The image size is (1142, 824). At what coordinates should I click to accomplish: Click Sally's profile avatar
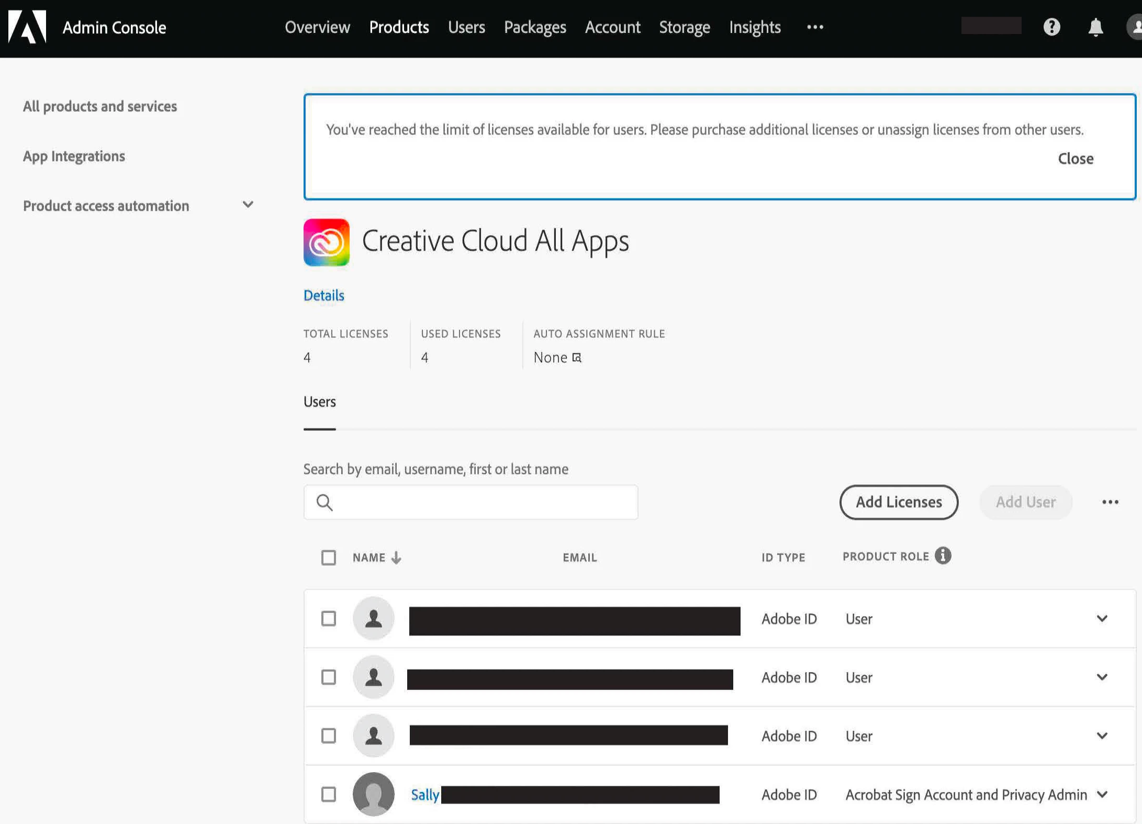pyautogui.click(x=373, y=794)
